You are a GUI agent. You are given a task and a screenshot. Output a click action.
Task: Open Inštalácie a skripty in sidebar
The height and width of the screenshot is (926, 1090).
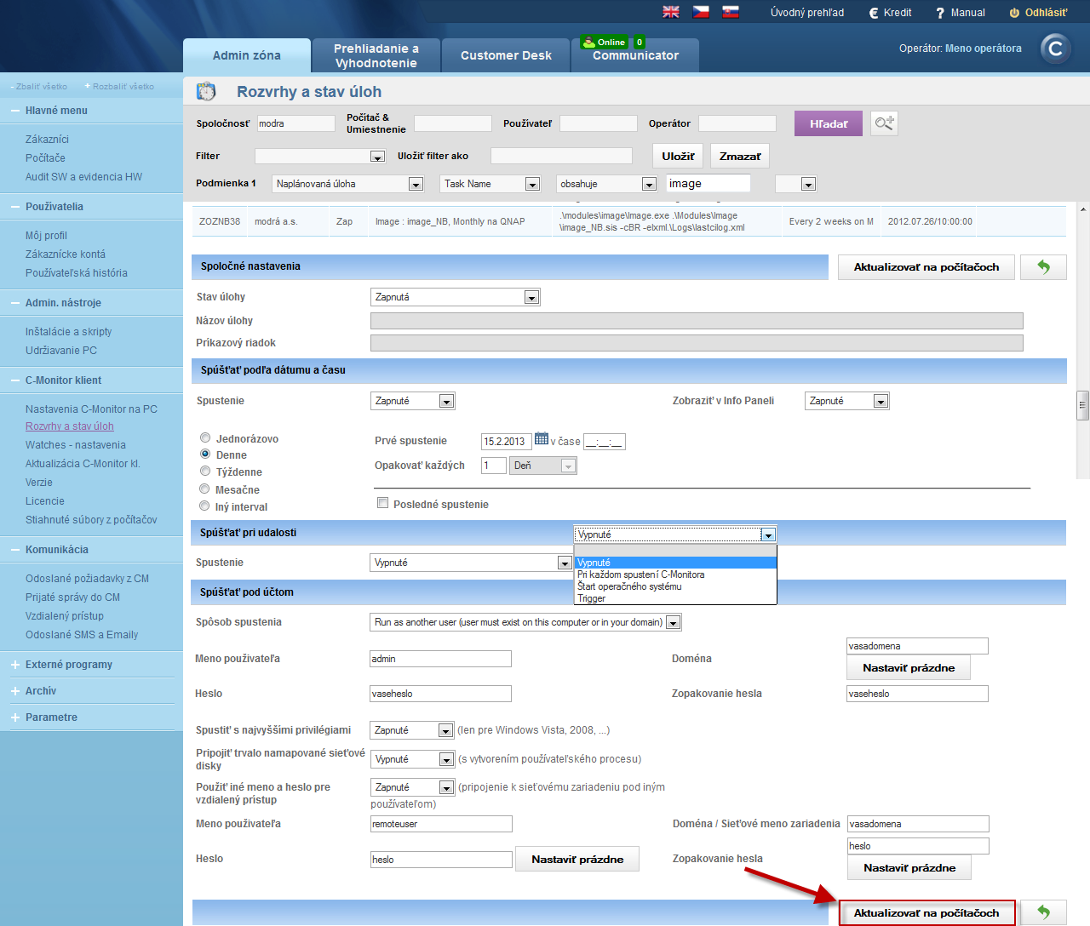click(69, 332)
